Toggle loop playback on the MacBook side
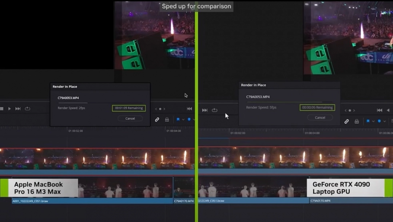Screen dimensions: 393x222 tap(28, 109)
